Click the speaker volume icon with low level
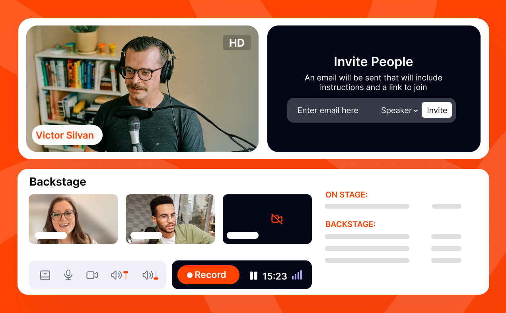Viewport: 506px width, 313px height. (148, 275)
